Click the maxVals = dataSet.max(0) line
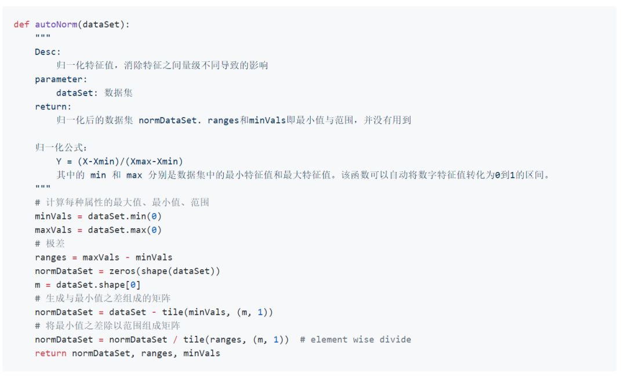The height and width of the screenshot is (377, 626). pyautogui.click(x=98, y=230)
